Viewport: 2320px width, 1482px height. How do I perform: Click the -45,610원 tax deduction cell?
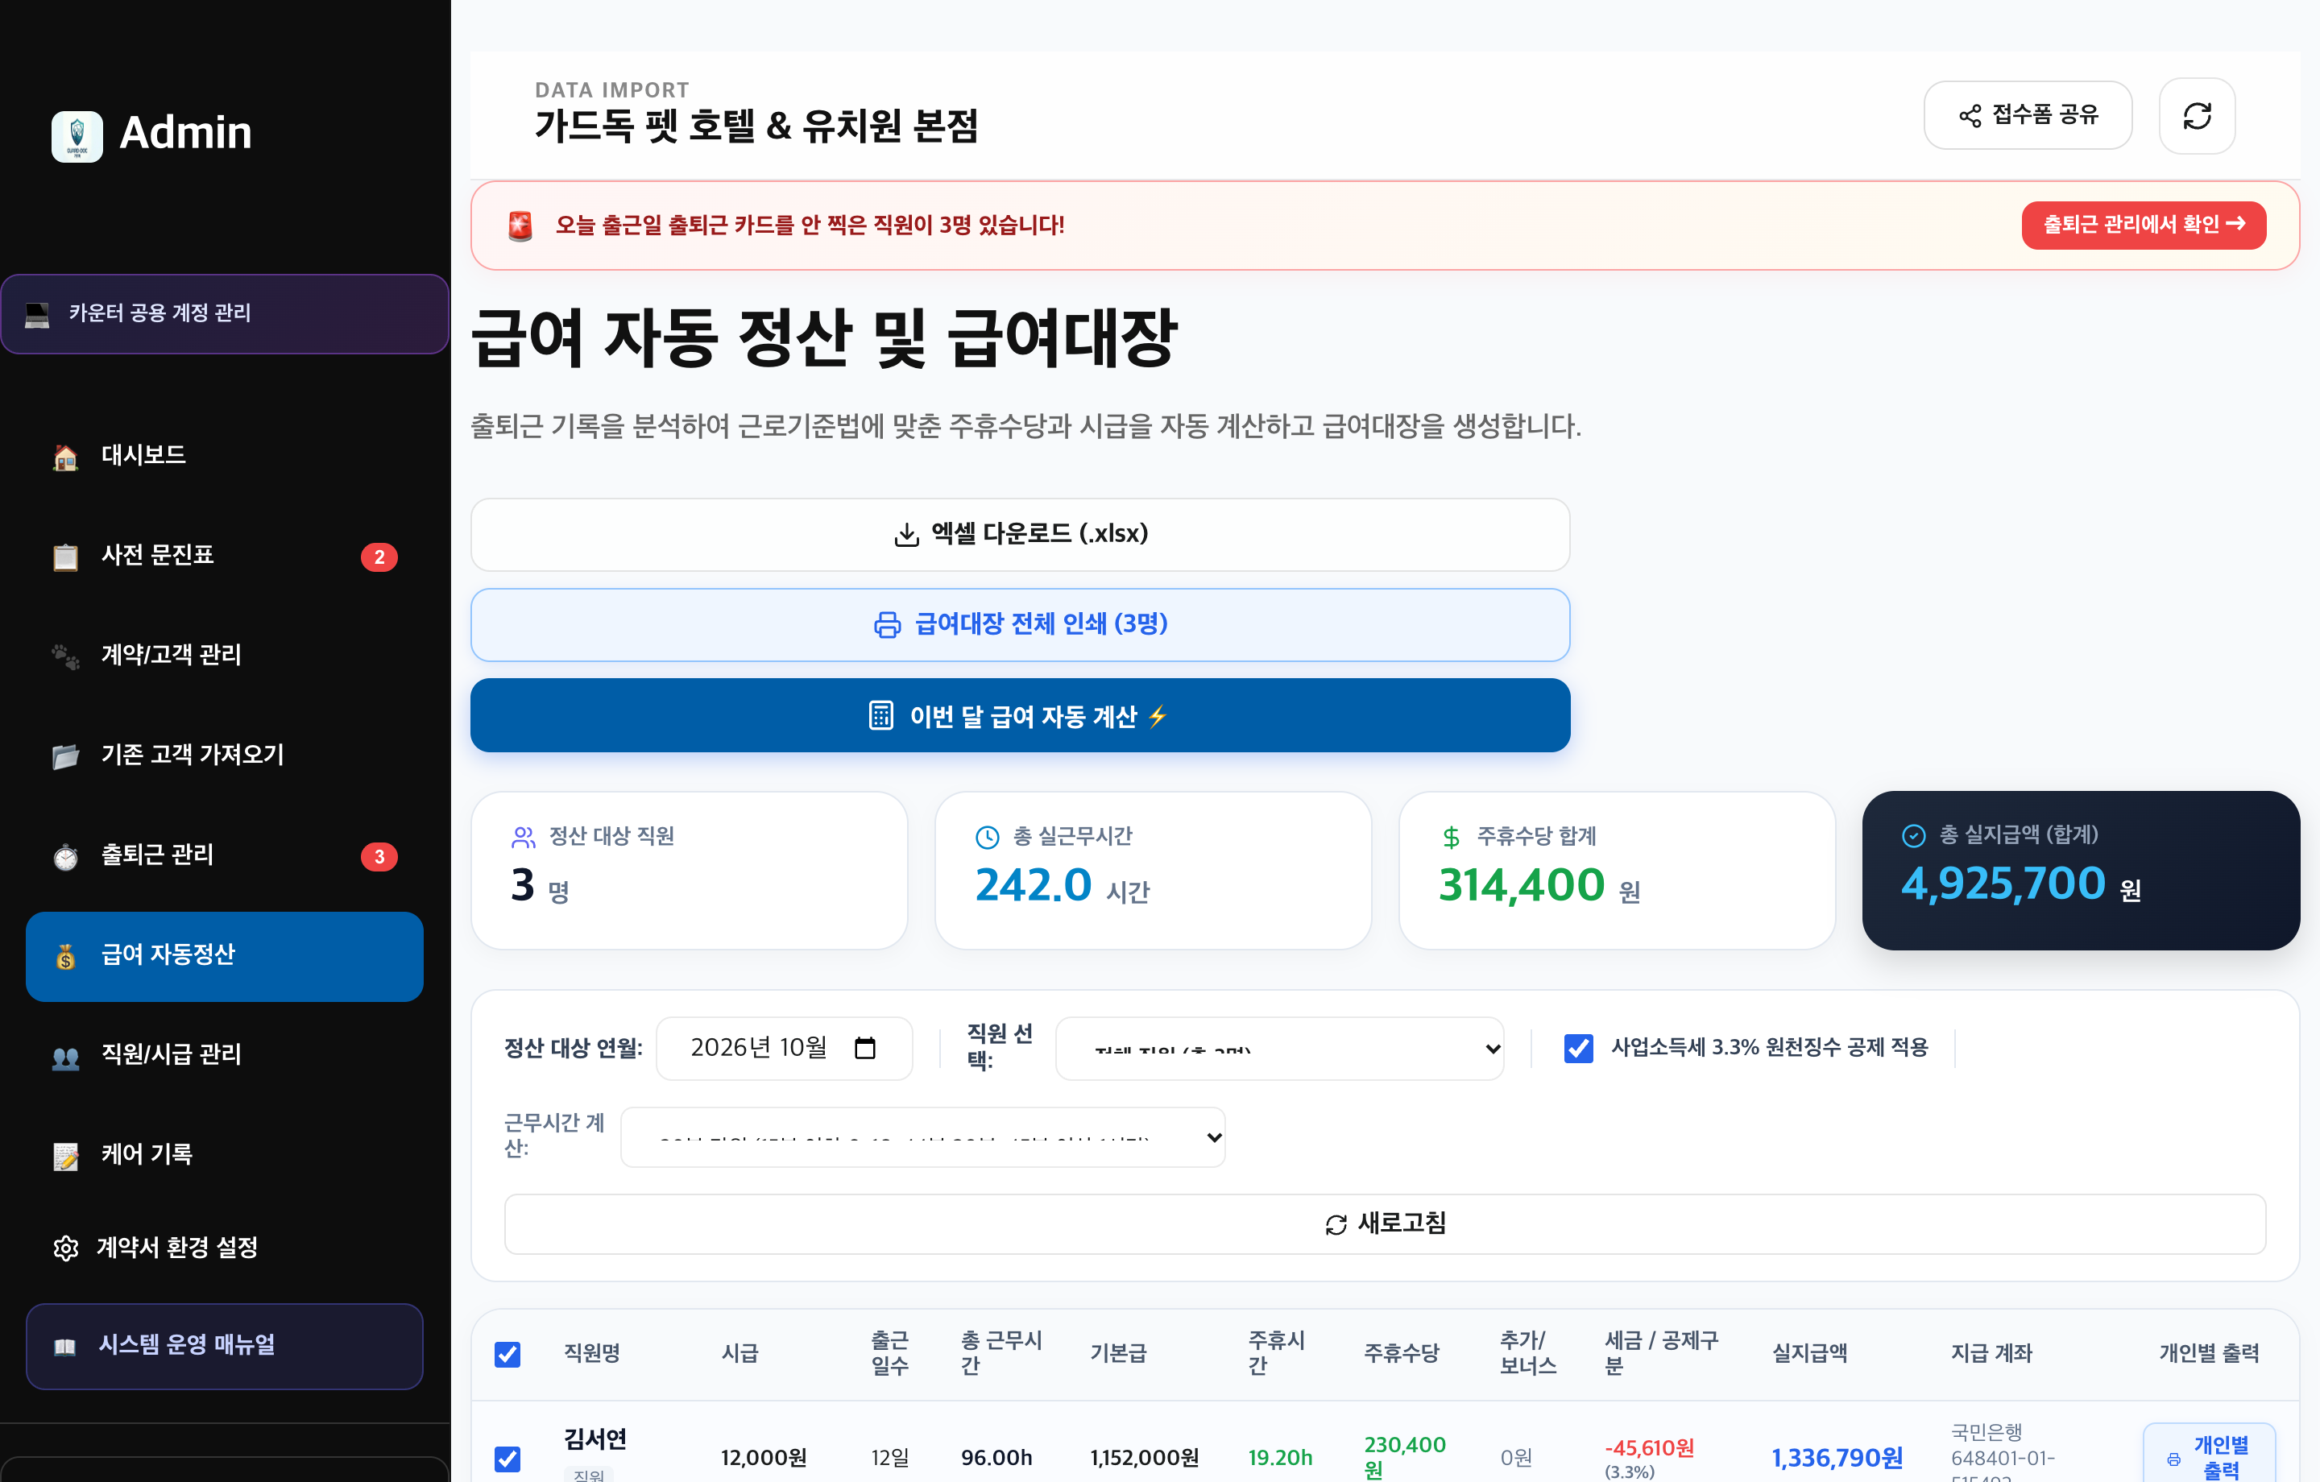(x=1650, y=1447)
